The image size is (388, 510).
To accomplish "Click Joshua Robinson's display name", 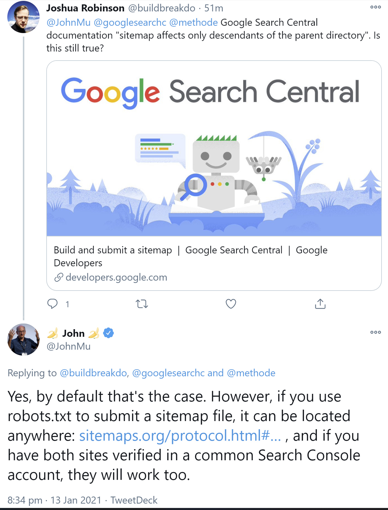I will point(85,8).
